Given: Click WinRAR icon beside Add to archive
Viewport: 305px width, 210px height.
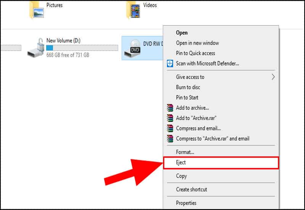Looking at the screenshot, I should (x=170, y=108).
